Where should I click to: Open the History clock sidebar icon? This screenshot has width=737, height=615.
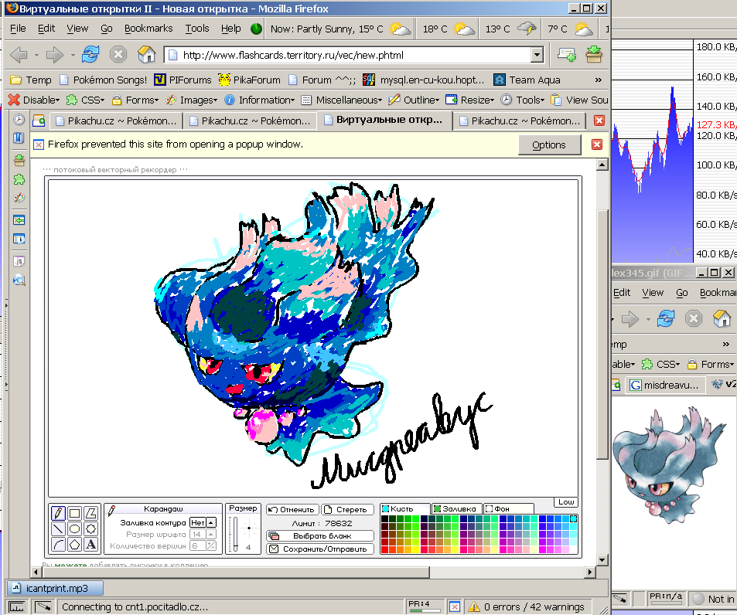pos(19,120)
